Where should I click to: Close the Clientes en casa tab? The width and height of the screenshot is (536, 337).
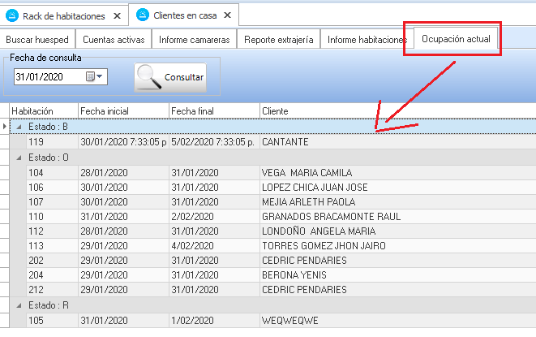click(229, 15)
